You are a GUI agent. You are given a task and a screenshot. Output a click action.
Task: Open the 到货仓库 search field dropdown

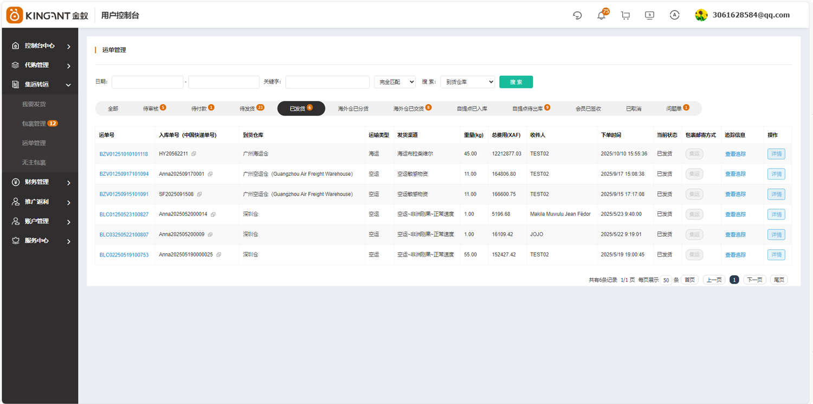point(467,82)
